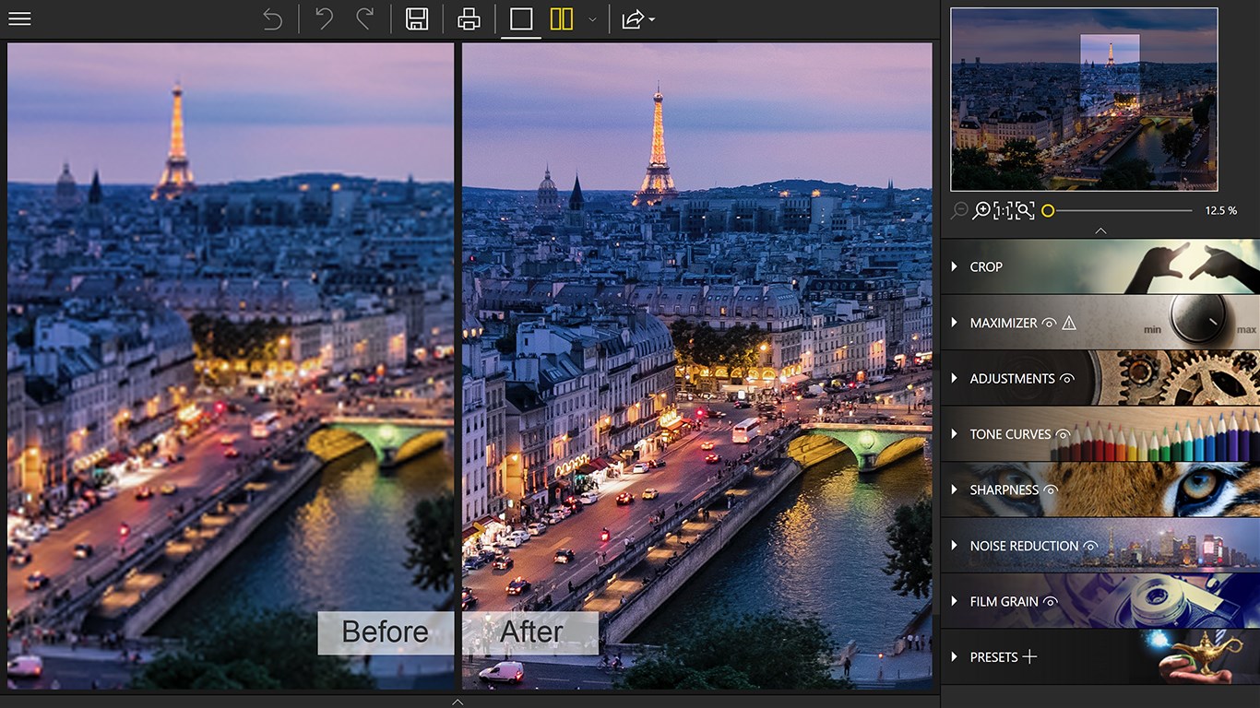Image resolution: width=1260 pixels, height=708 pixels.
Task: Toggle Sharpness effect eye icon
Action: click(x=1050, y=490)
